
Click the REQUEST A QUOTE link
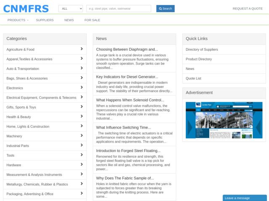pyautogui.click(x=248, y=8)
